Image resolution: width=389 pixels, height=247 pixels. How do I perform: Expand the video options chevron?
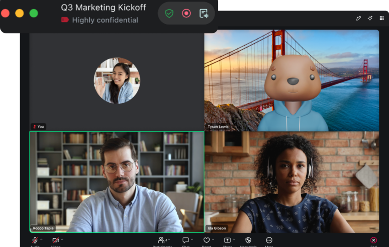click(62, 239)
